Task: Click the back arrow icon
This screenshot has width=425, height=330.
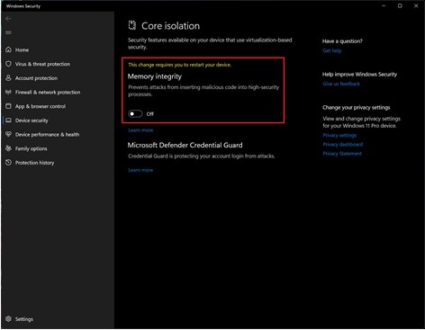Action: (x=8, y=19)
